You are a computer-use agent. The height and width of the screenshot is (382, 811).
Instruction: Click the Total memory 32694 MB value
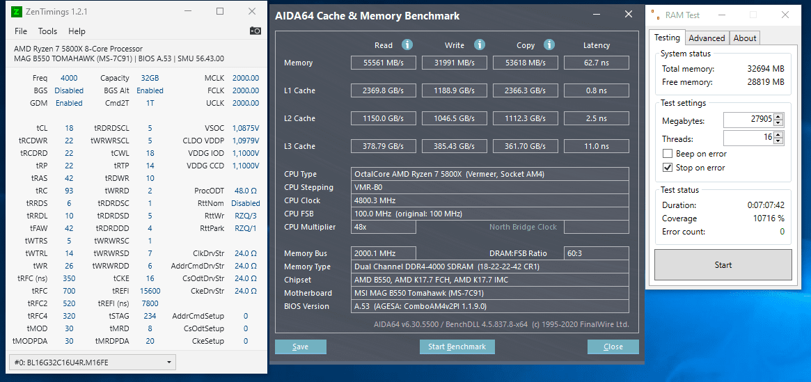(x=766, y=69)
